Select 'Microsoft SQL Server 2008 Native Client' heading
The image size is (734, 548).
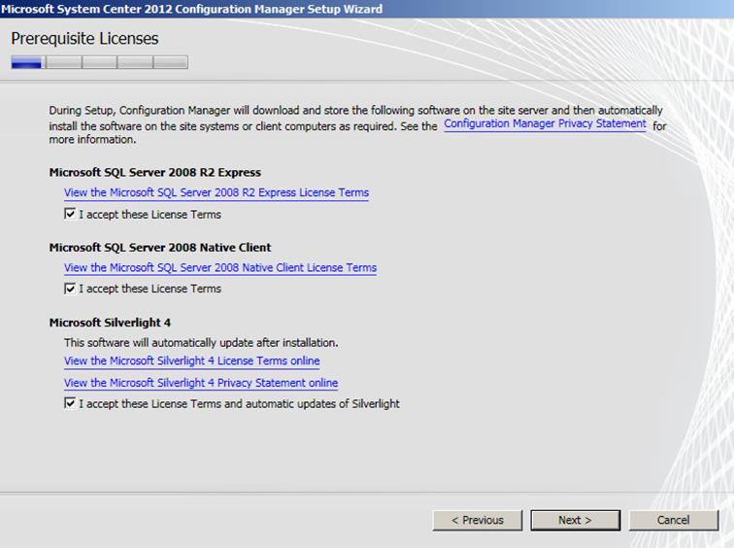160,248
